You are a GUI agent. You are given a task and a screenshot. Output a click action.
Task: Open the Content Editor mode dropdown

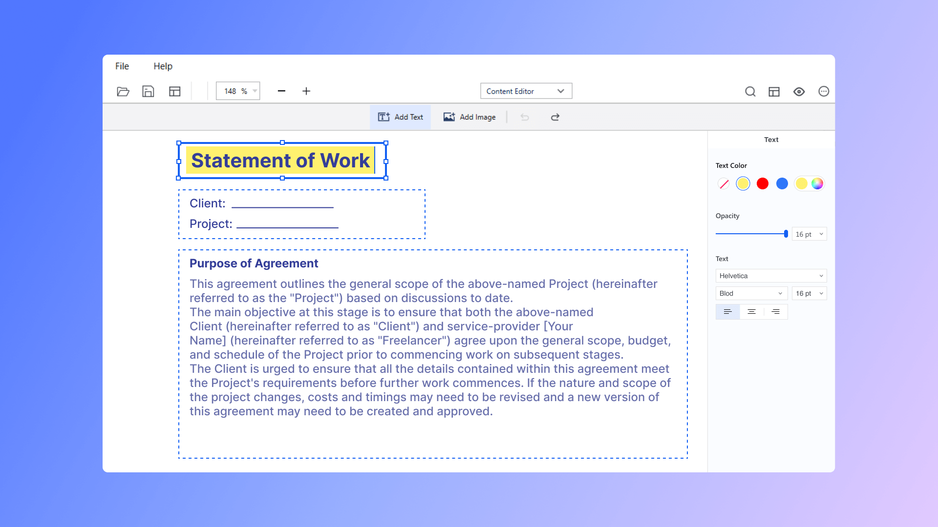click(526, 91)
